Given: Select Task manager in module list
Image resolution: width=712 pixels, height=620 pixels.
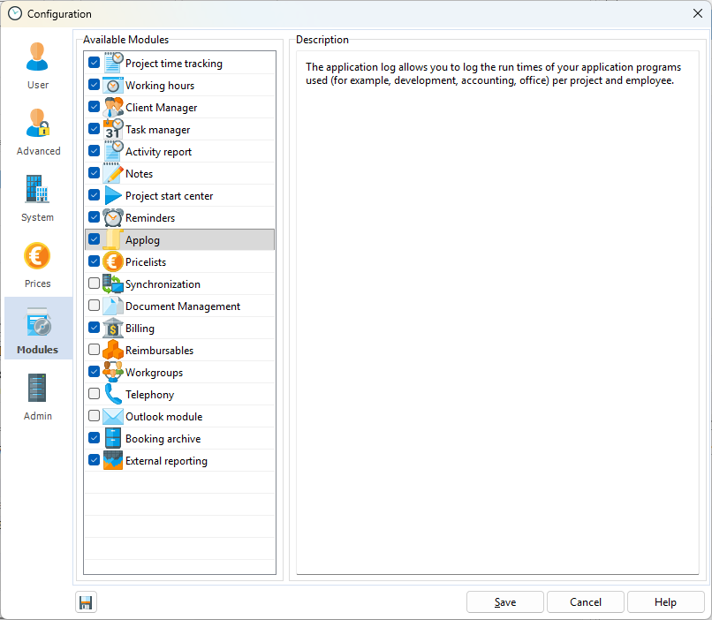Looking at the screenshot, I should click(x=157, y=130).
